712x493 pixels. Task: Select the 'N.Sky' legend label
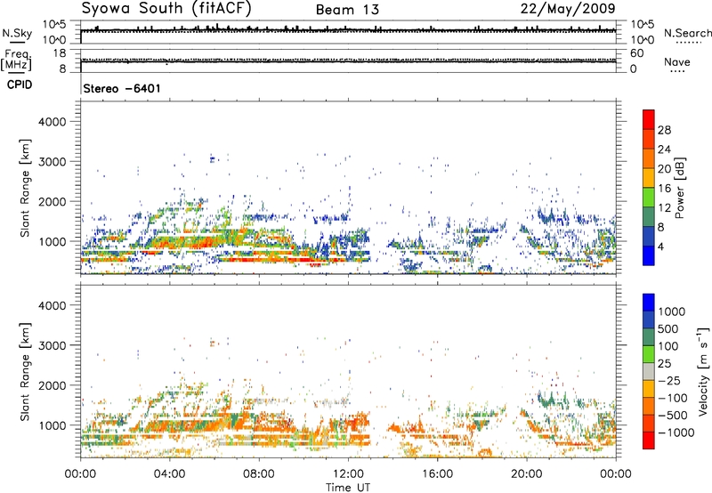(17, 33)
